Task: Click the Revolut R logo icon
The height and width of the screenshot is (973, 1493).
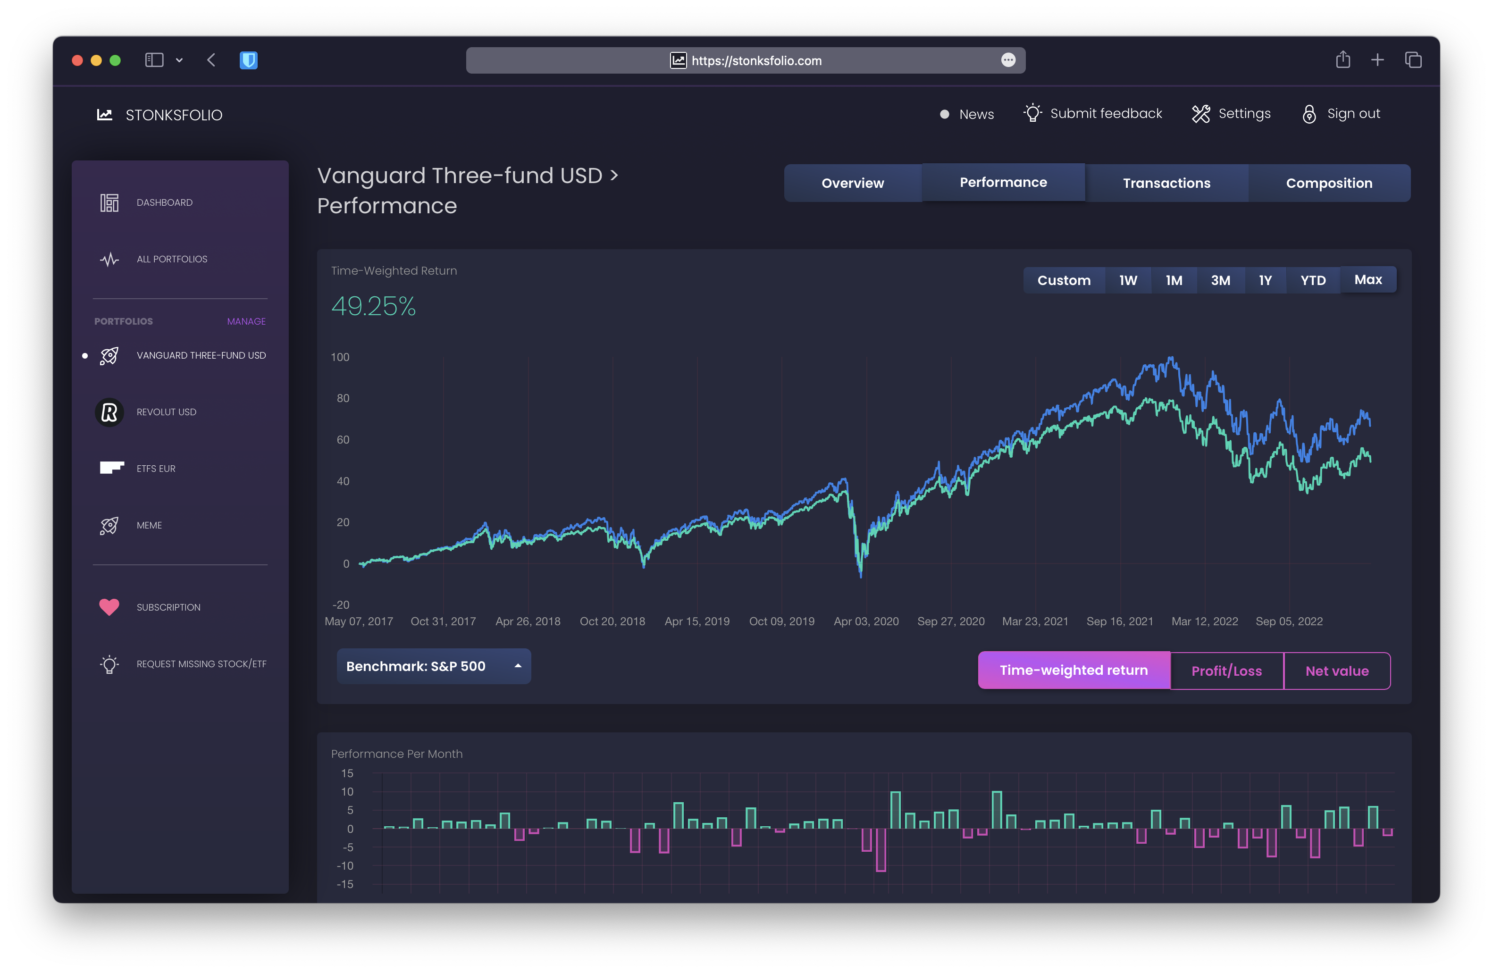Action: (x=109, y=412)
